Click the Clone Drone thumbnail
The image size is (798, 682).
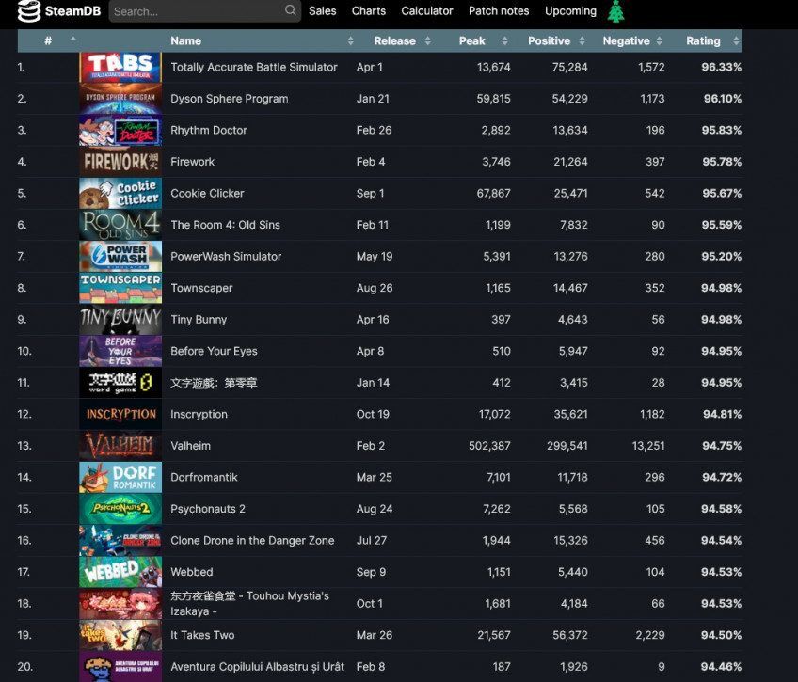point(120,540)
